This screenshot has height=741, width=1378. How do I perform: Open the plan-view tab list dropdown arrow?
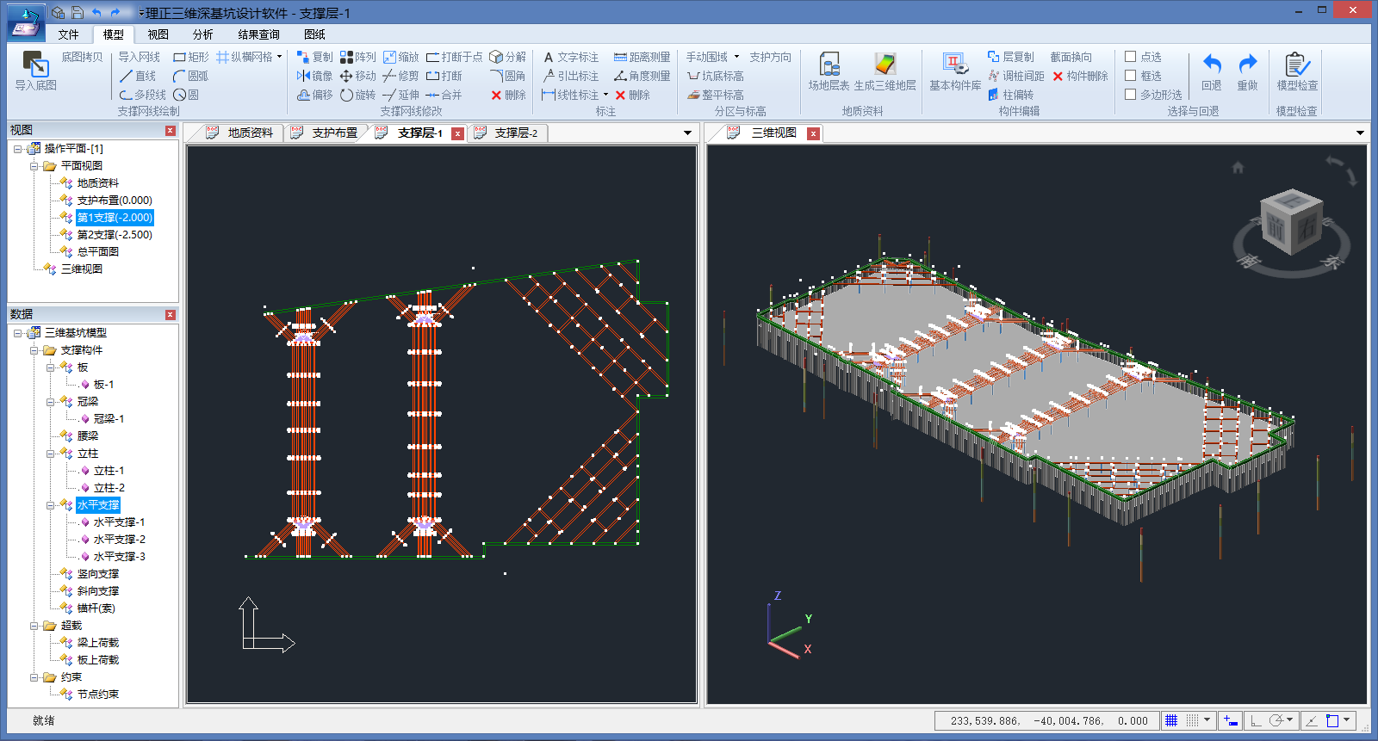point(687,133)
